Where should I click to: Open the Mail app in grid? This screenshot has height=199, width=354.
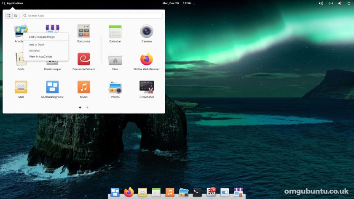[21, 87]
